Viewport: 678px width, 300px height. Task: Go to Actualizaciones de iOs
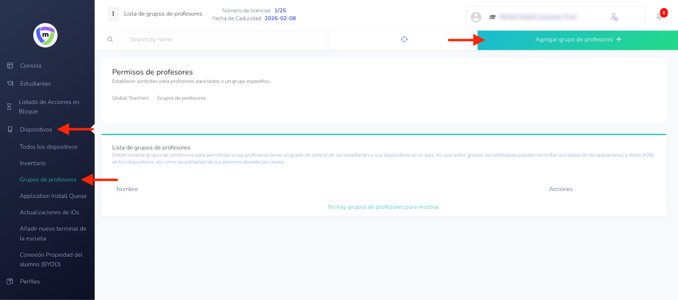(x=49, y=212)
